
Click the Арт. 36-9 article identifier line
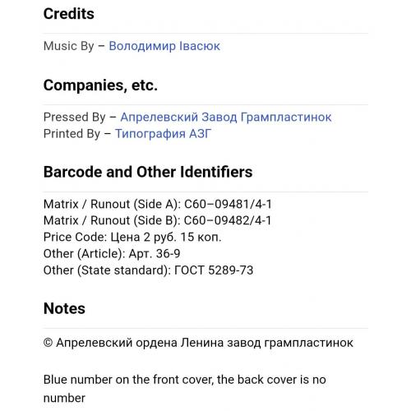point(112,254)
